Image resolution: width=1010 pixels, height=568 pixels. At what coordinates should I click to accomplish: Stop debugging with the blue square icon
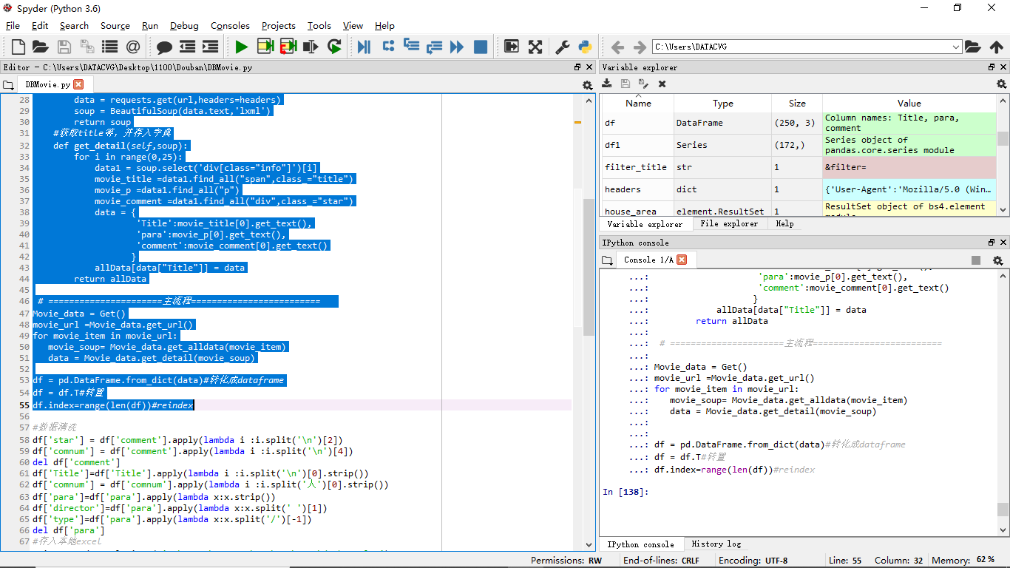(x=481, y=47)
